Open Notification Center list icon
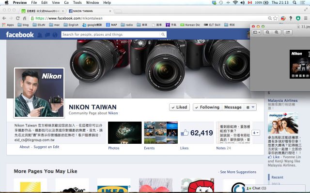This screenshot has width=310, height=193. click(x=302, y=2)
